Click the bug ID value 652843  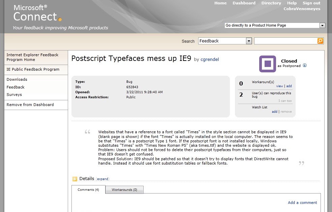(132, 87)
